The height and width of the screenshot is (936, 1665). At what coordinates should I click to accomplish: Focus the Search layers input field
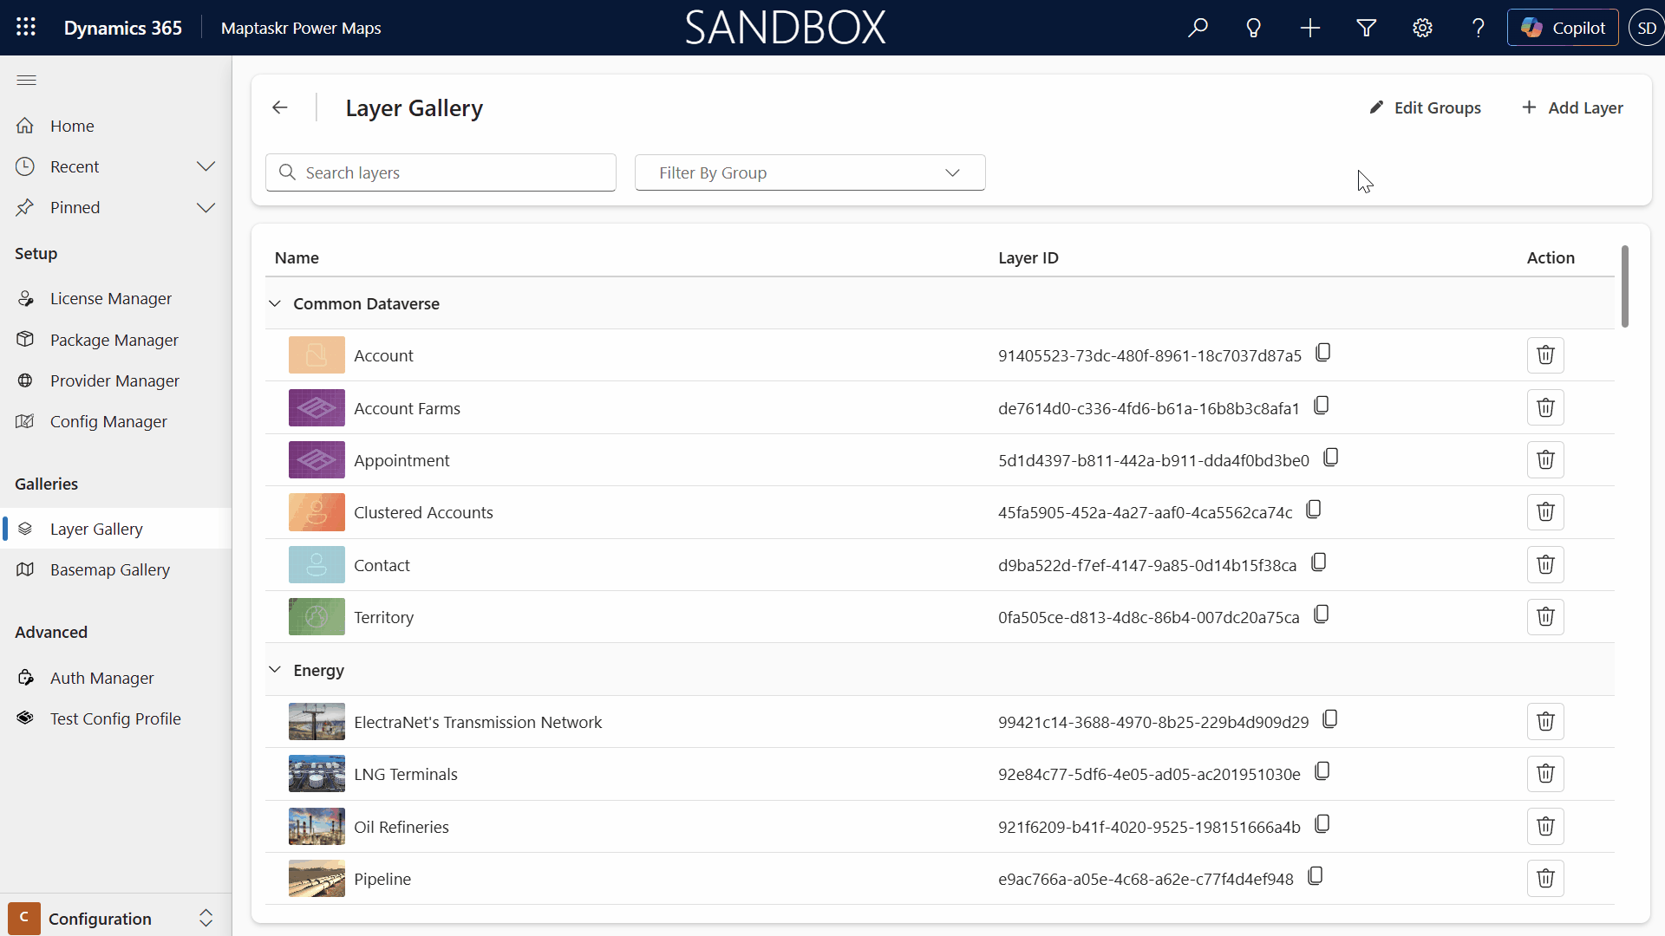pos(441,172)
